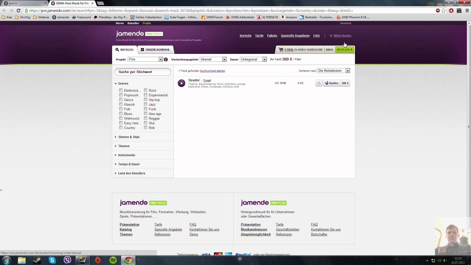
Task: Check the Jazz genre checkbox
Action: [145, 105]
